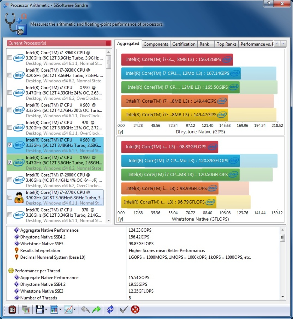The image size is (293, 319).
Task: Click the help question mark button
Action: [x=269, y=4]
